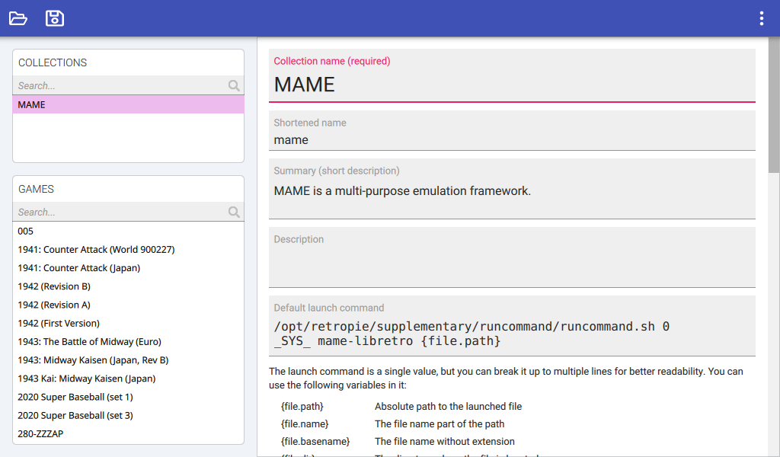This screenshot has width=780, height=457.
Task: Select 1941: Counter Attack (Japan)
Action: [x=128, y=267]
